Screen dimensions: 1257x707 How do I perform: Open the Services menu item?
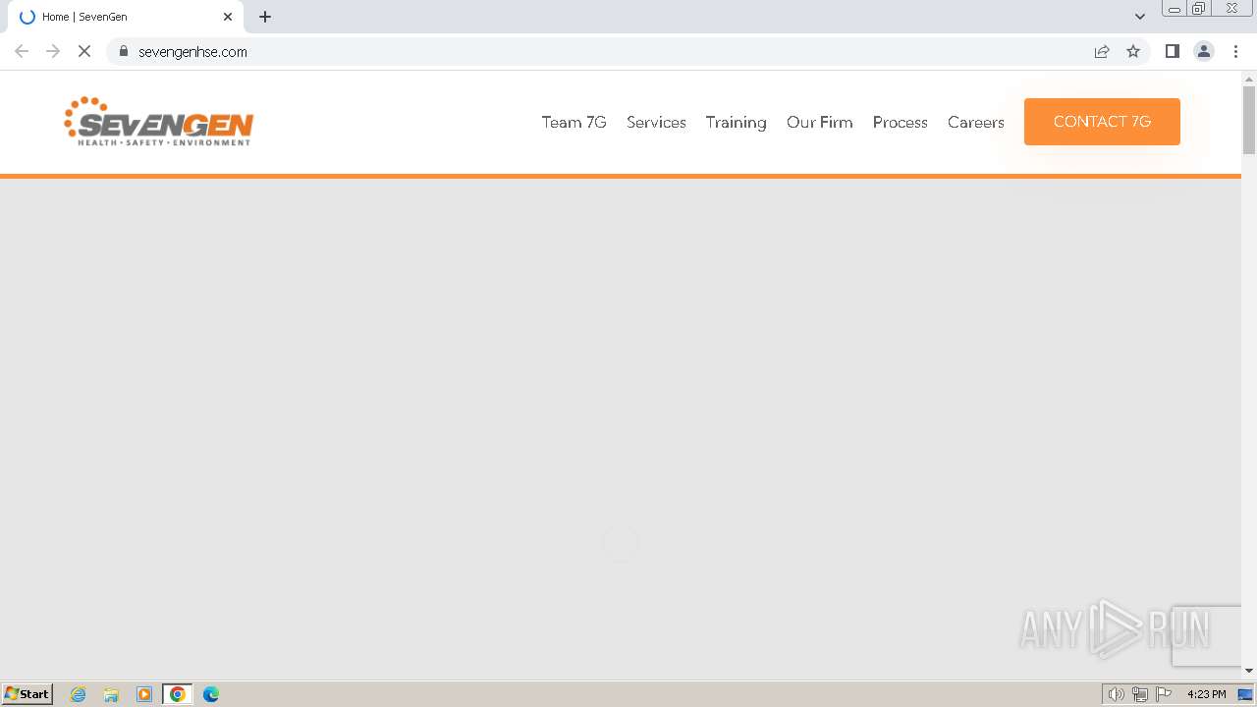pos(656,122)
